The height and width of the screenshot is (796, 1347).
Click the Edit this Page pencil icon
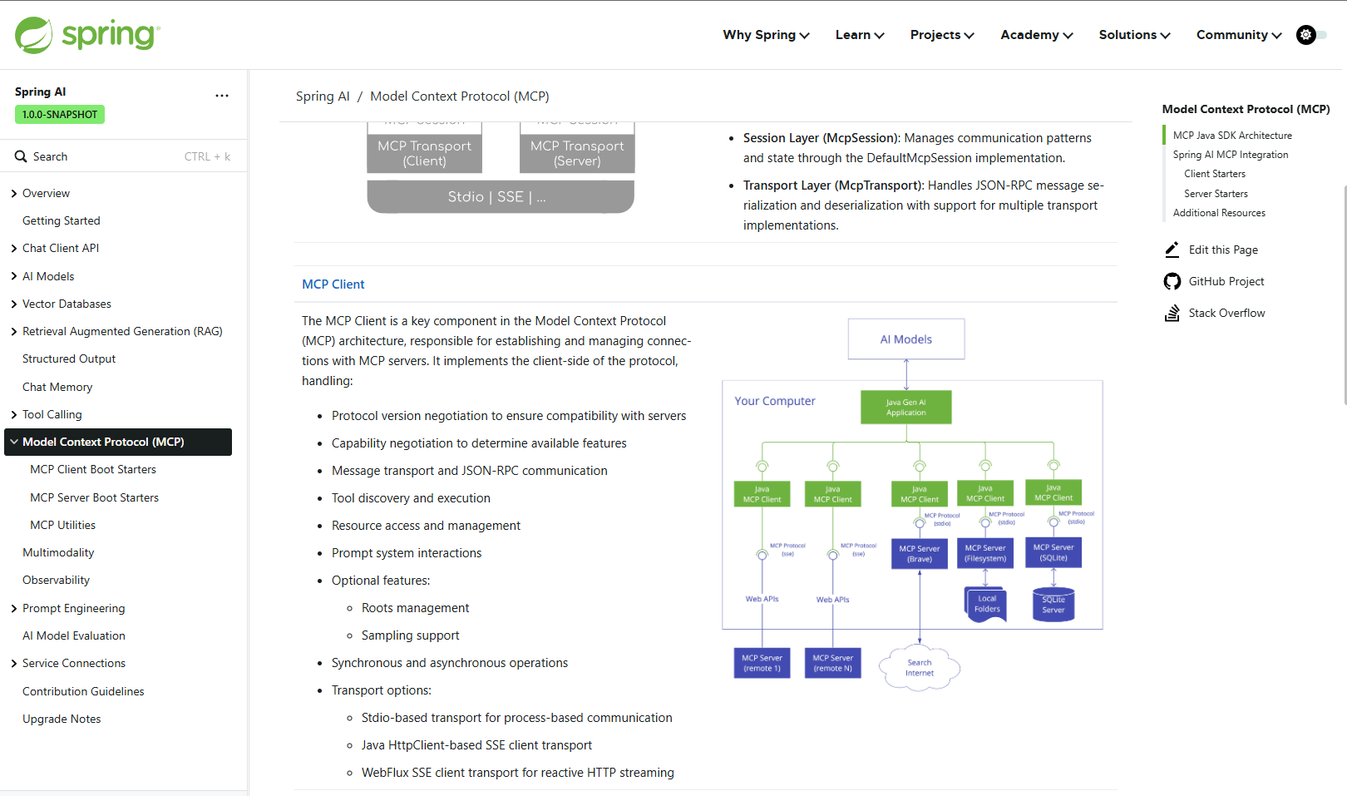[x=1172, y=250]
